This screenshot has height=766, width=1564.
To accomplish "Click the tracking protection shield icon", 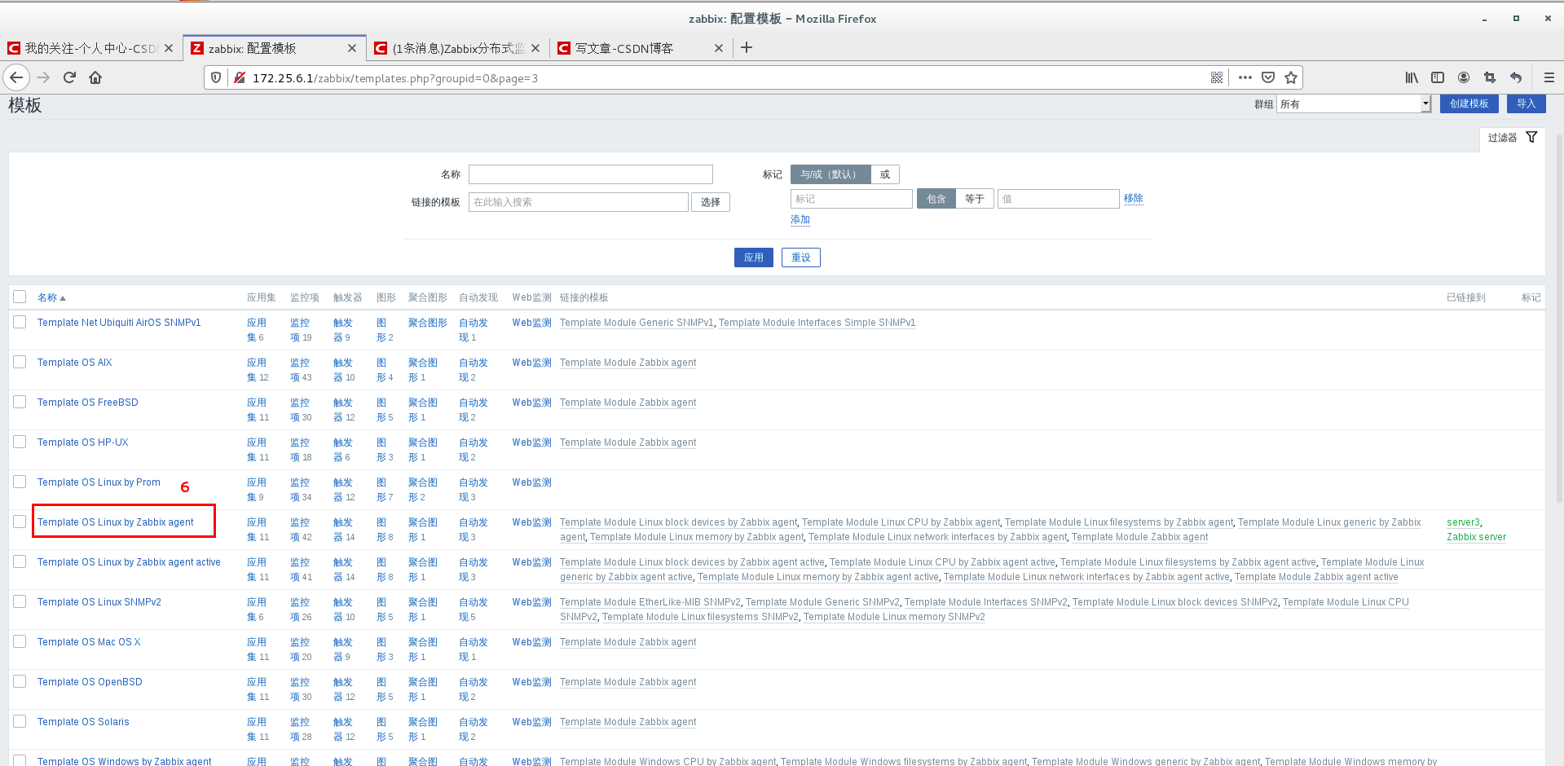I will tap(214, 77).
